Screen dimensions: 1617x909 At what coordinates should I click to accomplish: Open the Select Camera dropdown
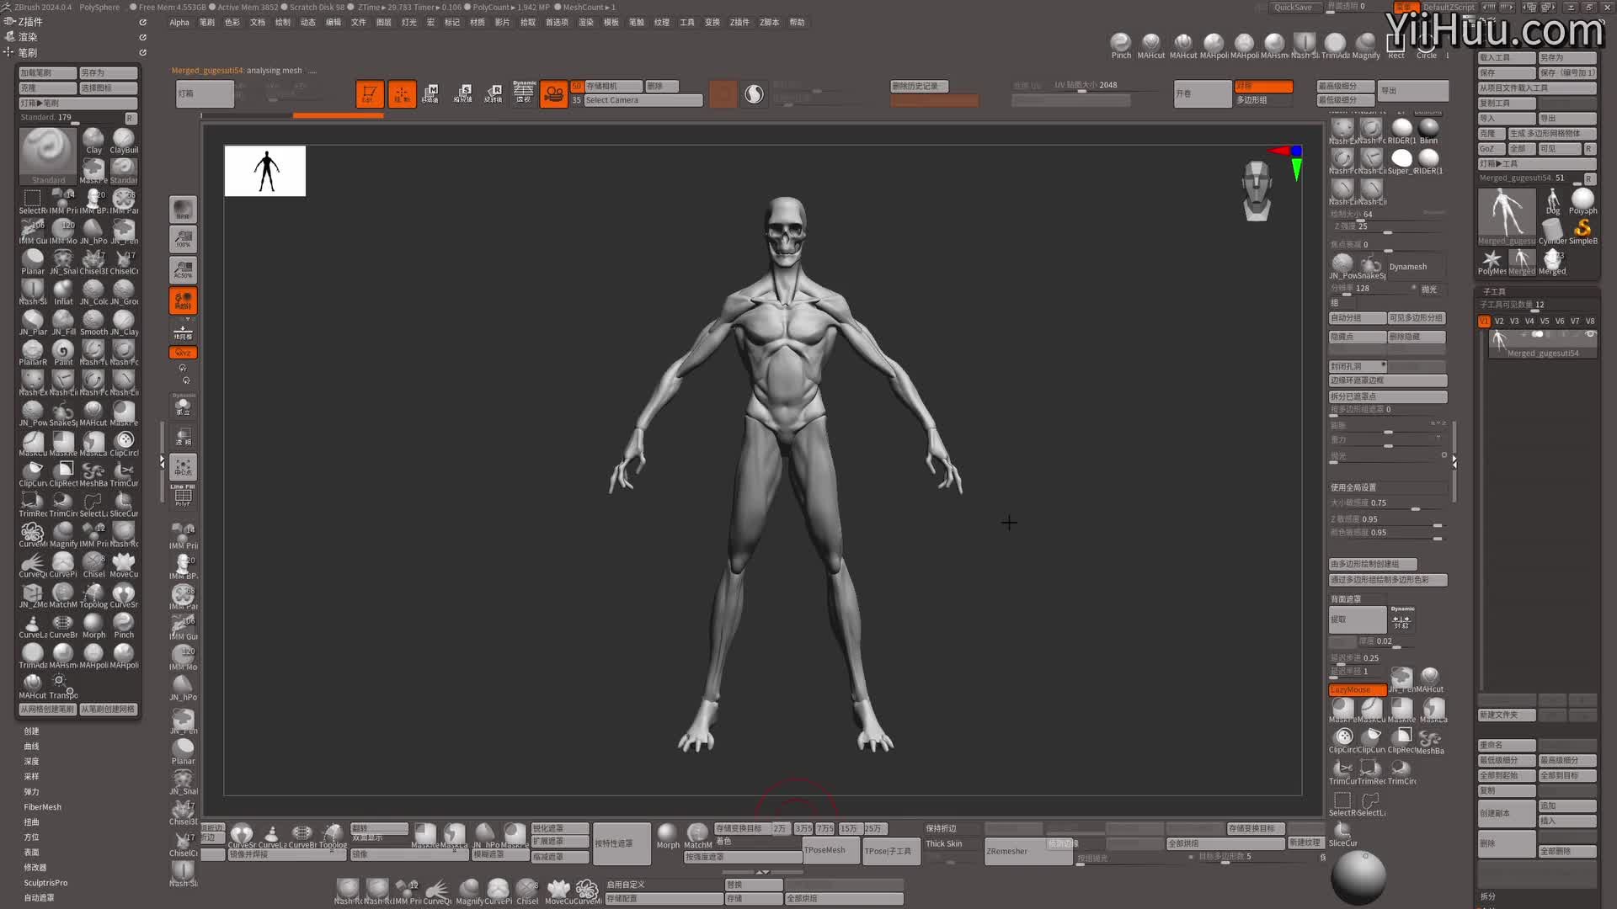(643, 100)
